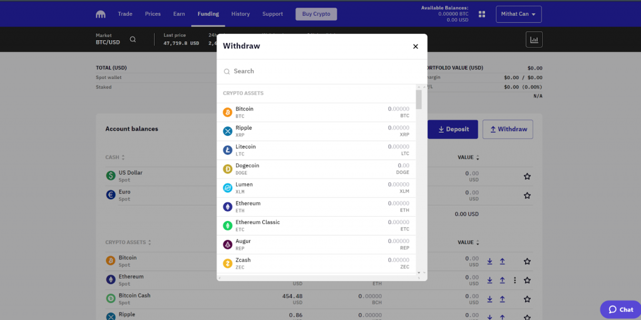Open the BTC/USD market selector
Image resolution: width=641 pixels, height=320 pixels.
(108, 39)
